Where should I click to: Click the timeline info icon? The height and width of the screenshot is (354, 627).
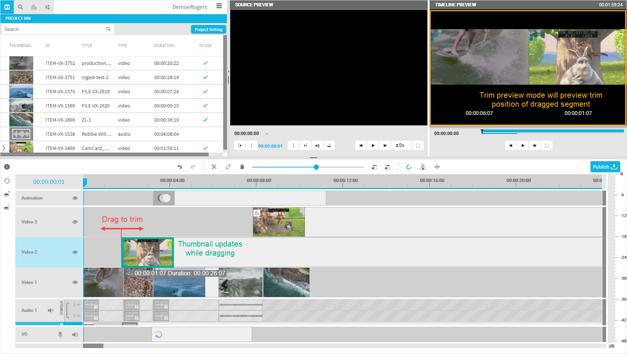[x=7, y=167]
